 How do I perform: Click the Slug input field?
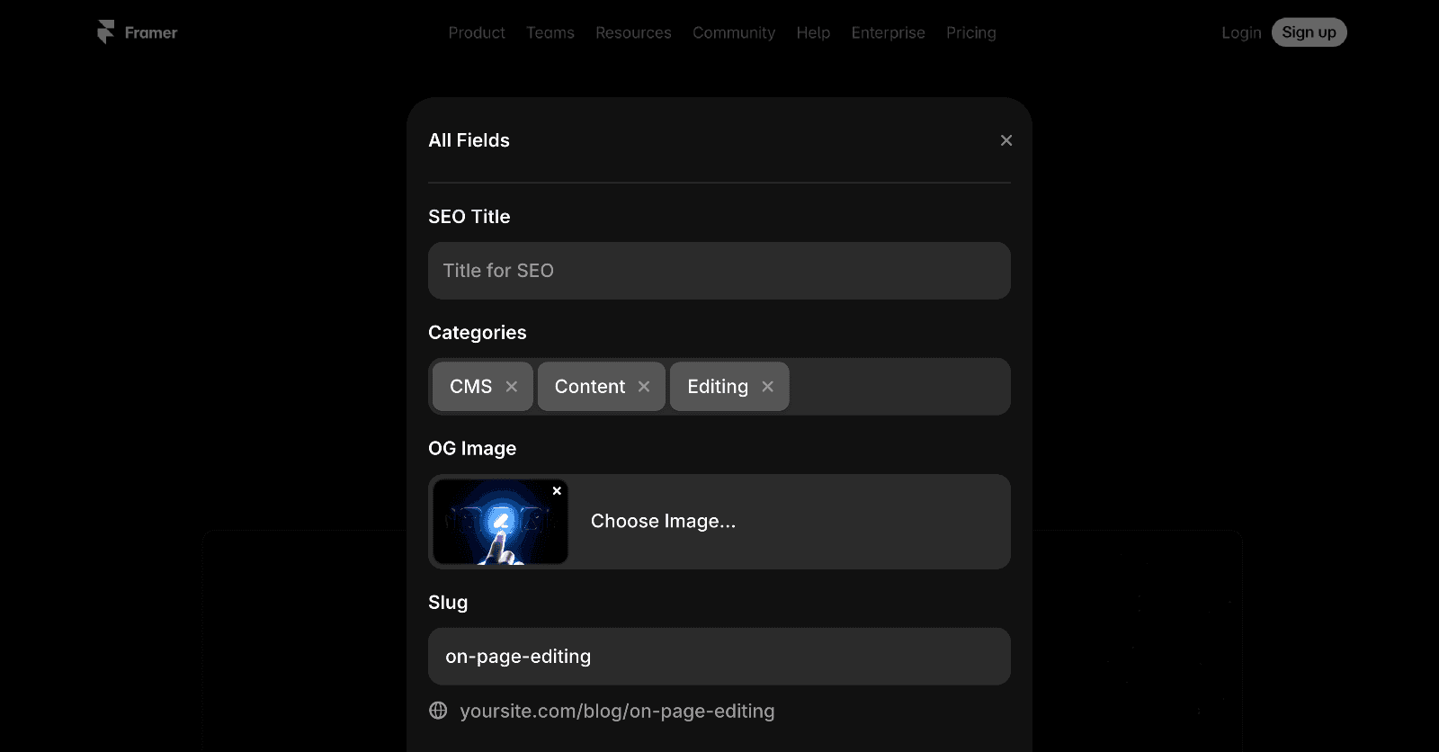(719, 657)
